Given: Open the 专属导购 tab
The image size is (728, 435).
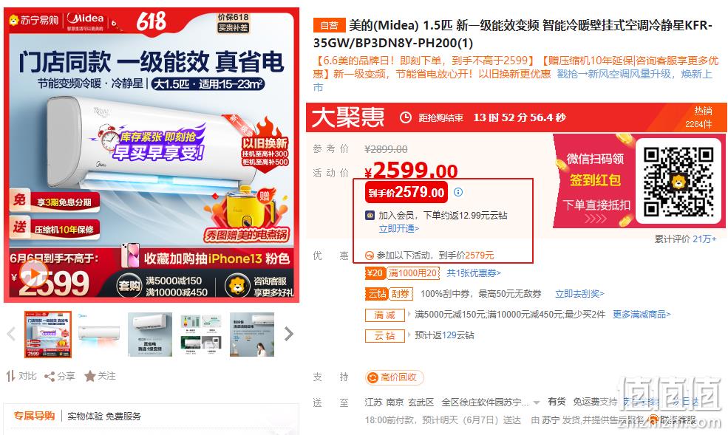Looking at the screenshot, I should [x=34, y=416].
